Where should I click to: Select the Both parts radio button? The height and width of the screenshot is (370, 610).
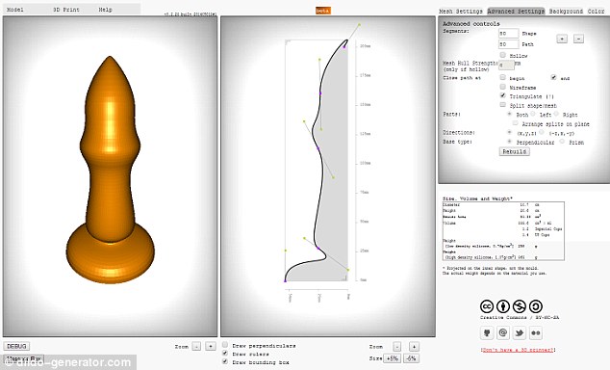(509, 114)
